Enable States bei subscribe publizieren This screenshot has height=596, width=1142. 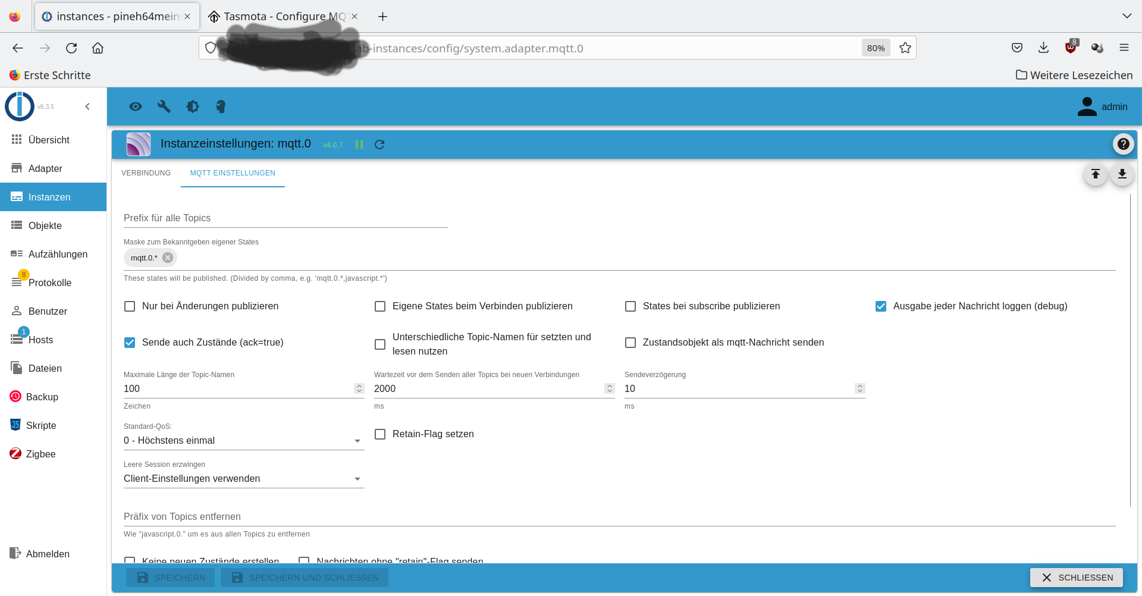(630, 306)
